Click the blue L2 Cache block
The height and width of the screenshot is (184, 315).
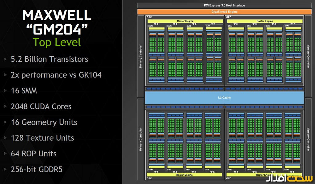224,98
